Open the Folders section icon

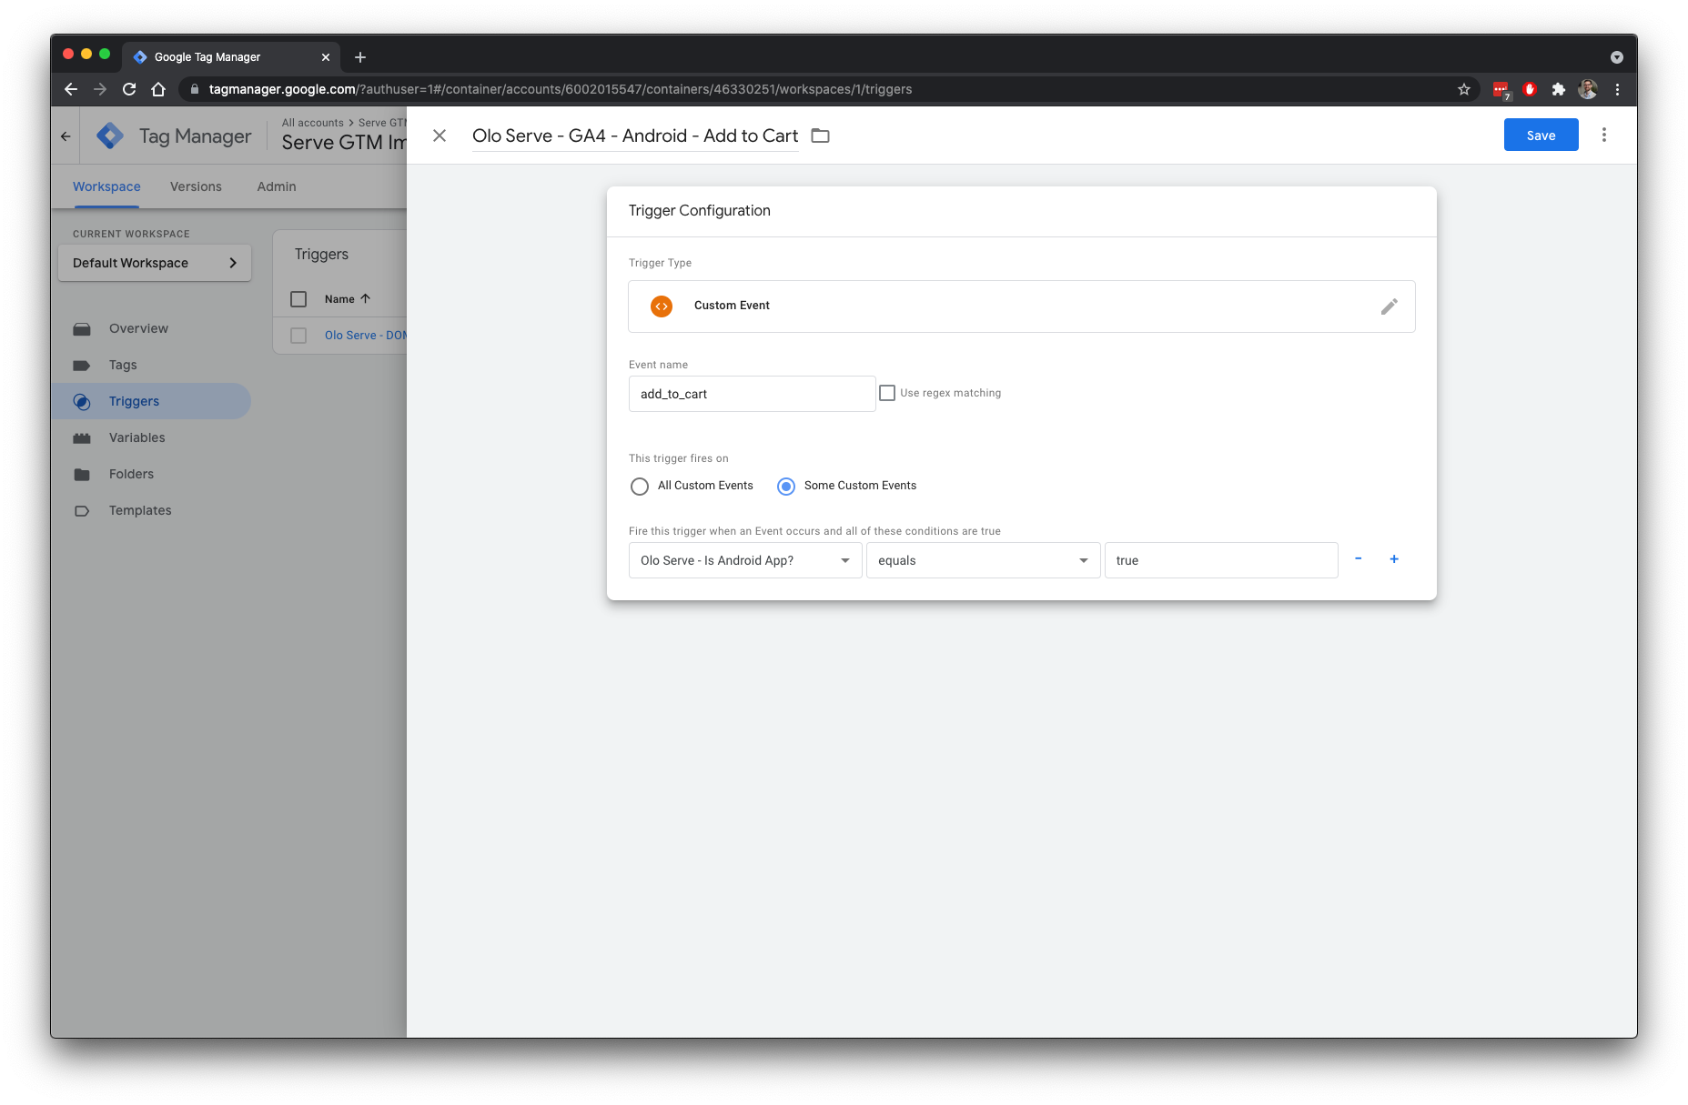83,474
